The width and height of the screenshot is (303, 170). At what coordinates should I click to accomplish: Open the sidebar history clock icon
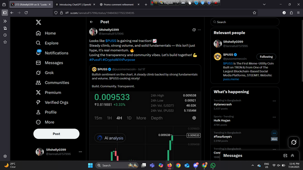[5, 35]
